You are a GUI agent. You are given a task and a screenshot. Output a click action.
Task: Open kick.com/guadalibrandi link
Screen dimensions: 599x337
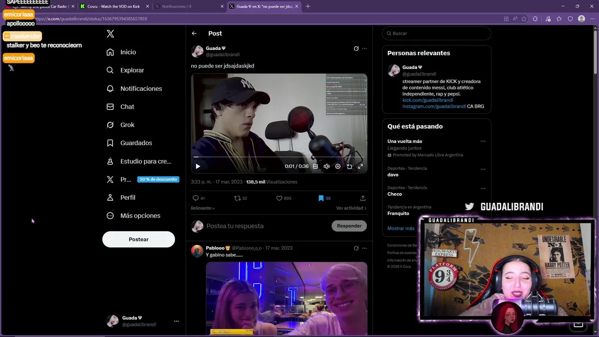tap(428, 100)
